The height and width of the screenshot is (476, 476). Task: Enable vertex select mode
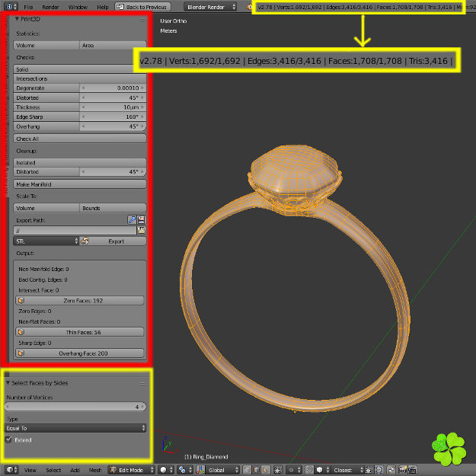coord(247,470)
